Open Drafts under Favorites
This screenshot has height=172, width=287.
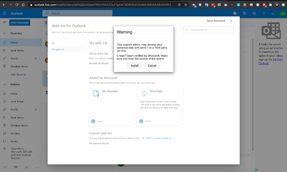click(x=21, y=58)
